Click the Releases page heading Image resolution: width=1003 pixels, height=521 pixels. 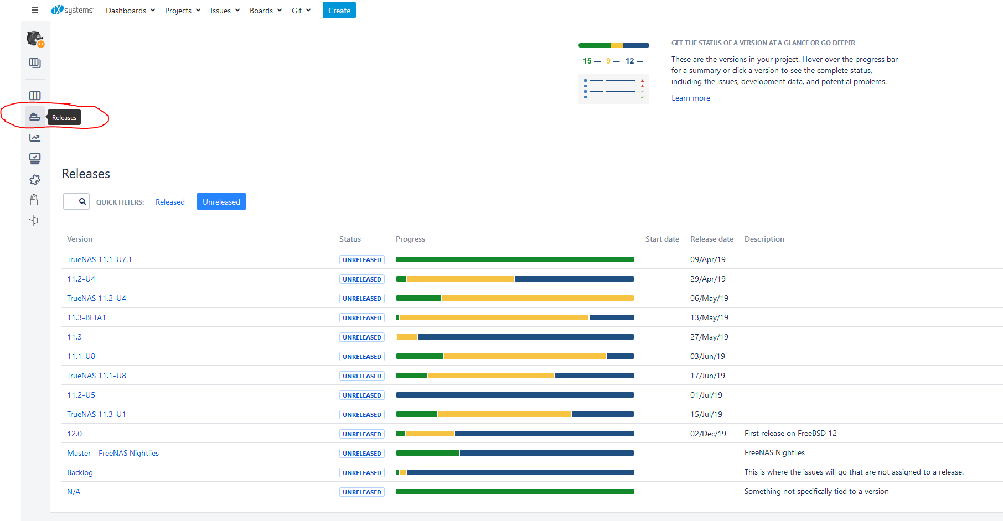pyautogui.click(x=86, y=174)
